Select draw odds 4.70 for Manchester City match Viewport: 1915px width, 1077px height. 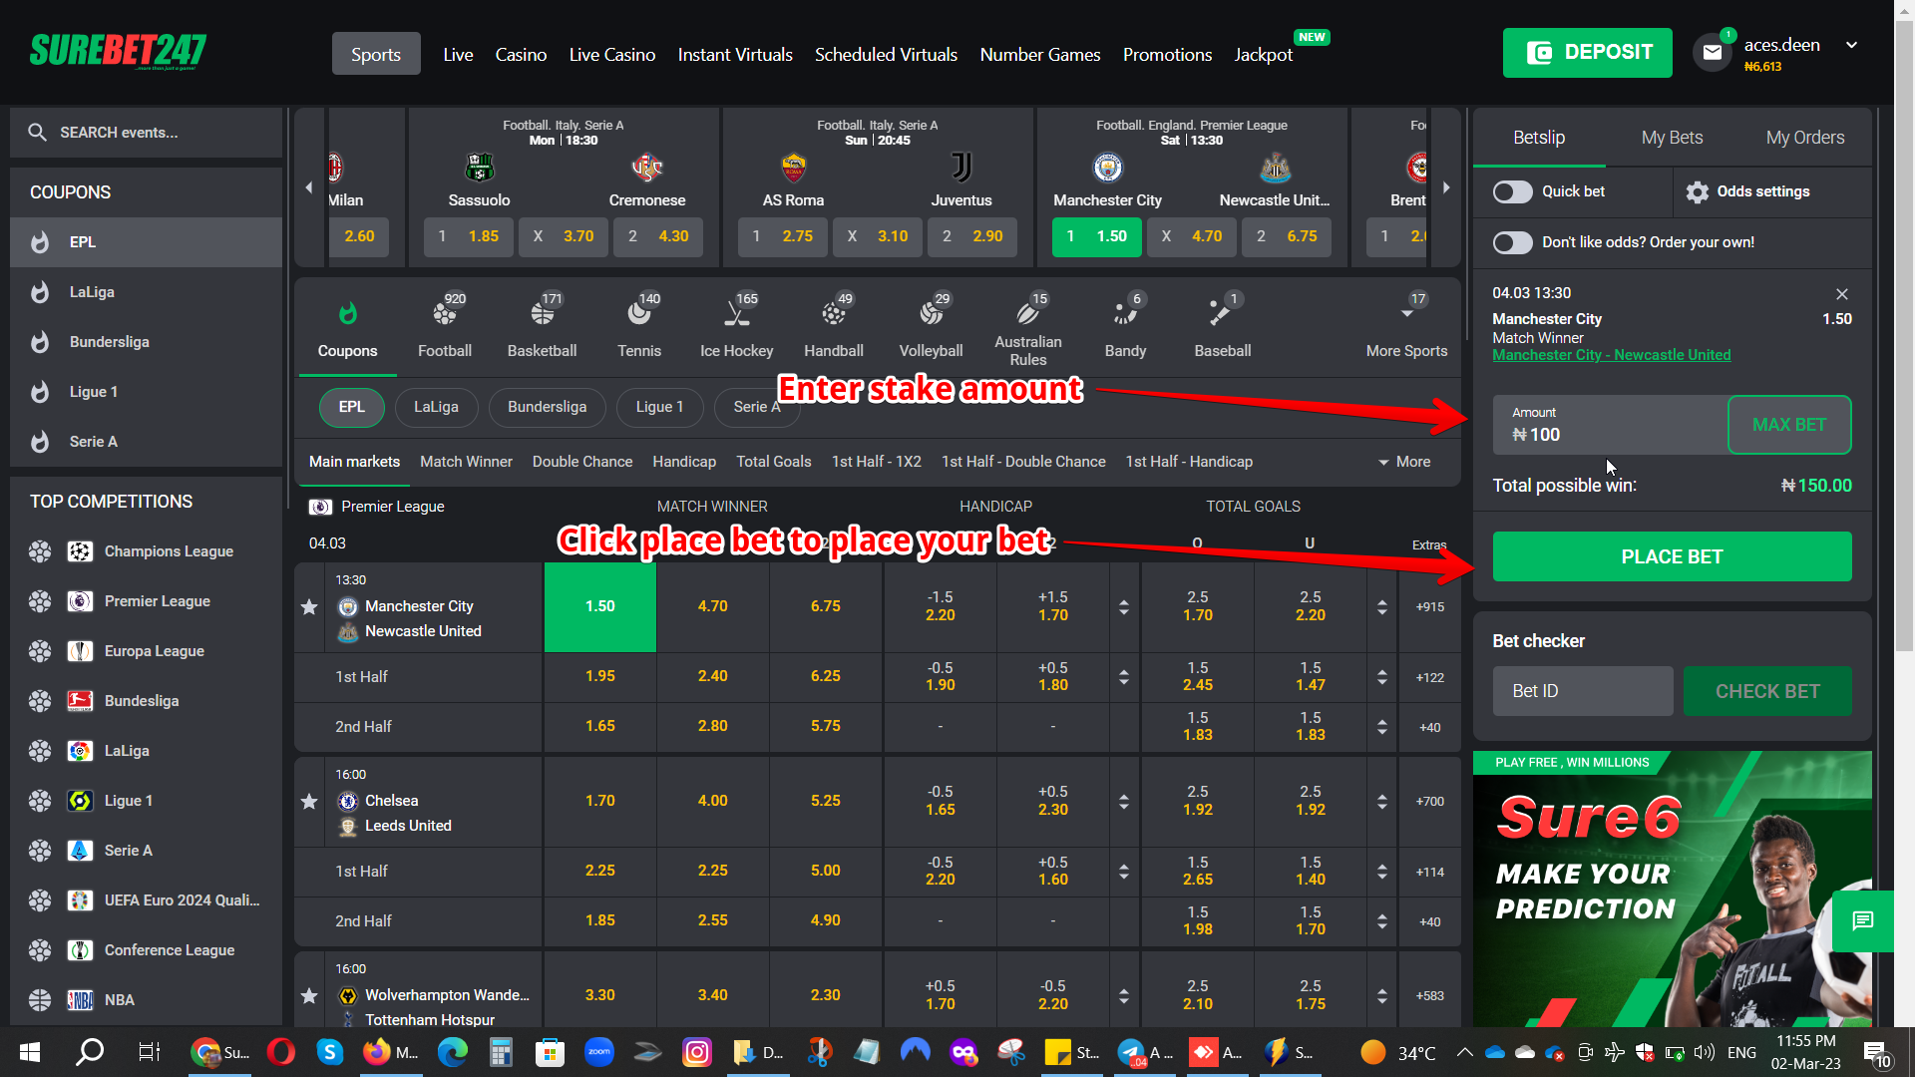[x=713, y=606]
